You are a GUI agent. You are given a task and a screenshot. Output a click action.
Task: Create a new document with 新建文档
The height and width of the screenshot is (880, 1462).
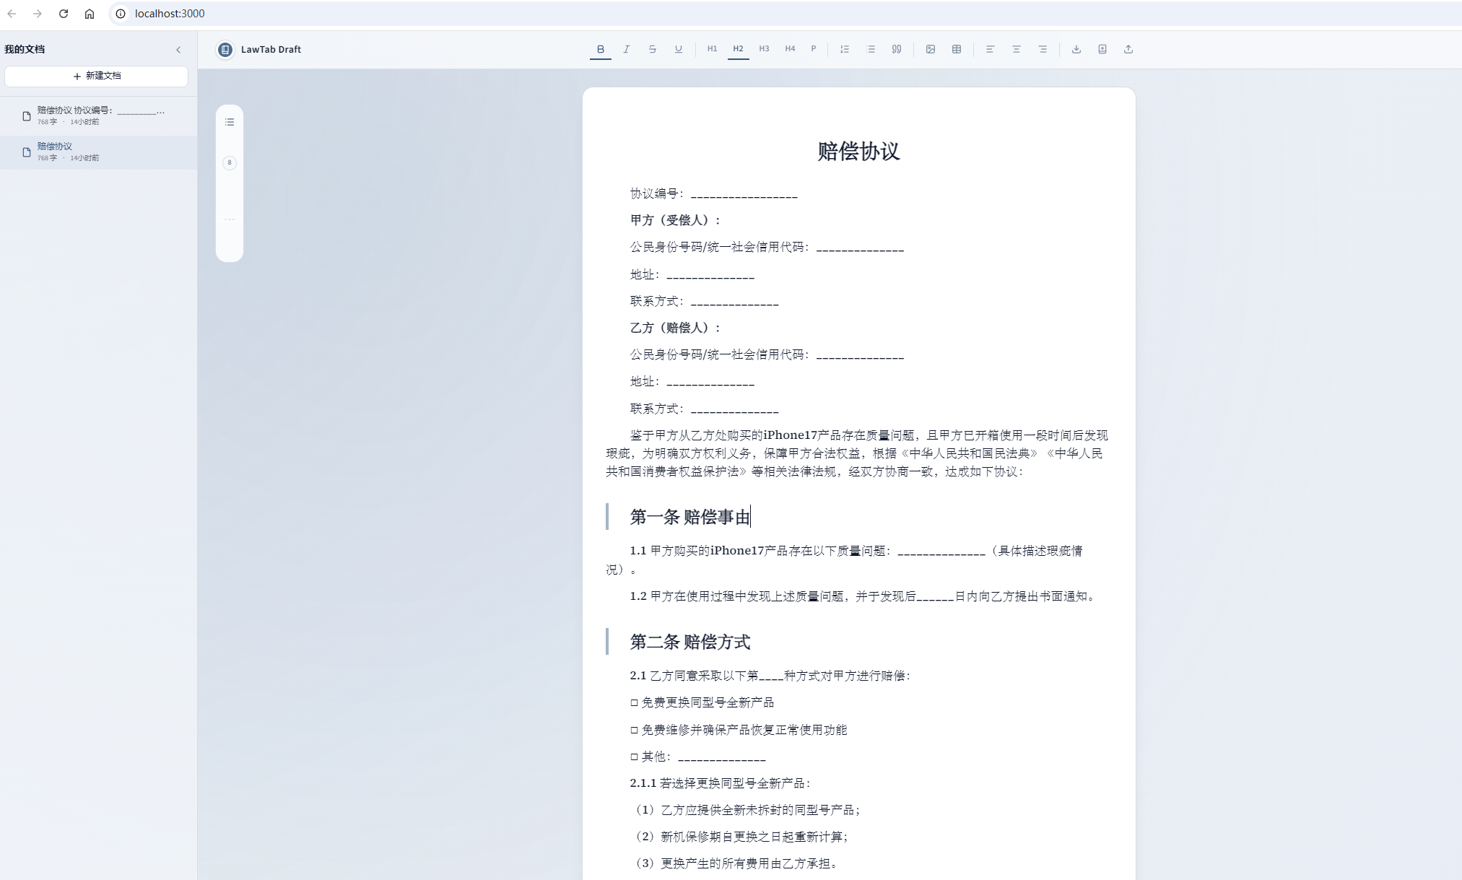tap(96, 76)
